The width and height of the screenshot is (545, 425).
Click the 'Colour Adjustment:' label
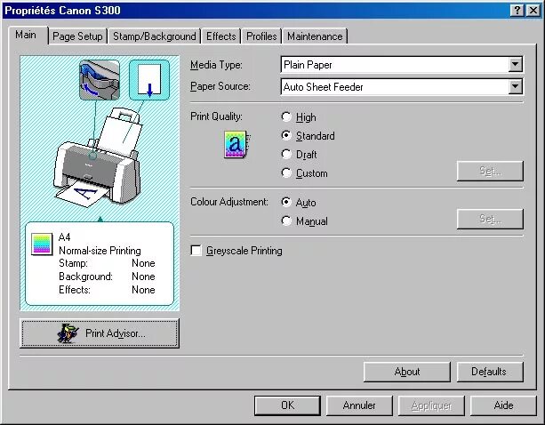pyautogui.click(x=229, y=202)
